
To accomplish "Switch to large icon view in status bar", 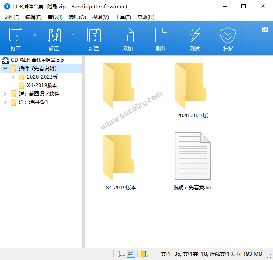I will (x=131, y=254).
